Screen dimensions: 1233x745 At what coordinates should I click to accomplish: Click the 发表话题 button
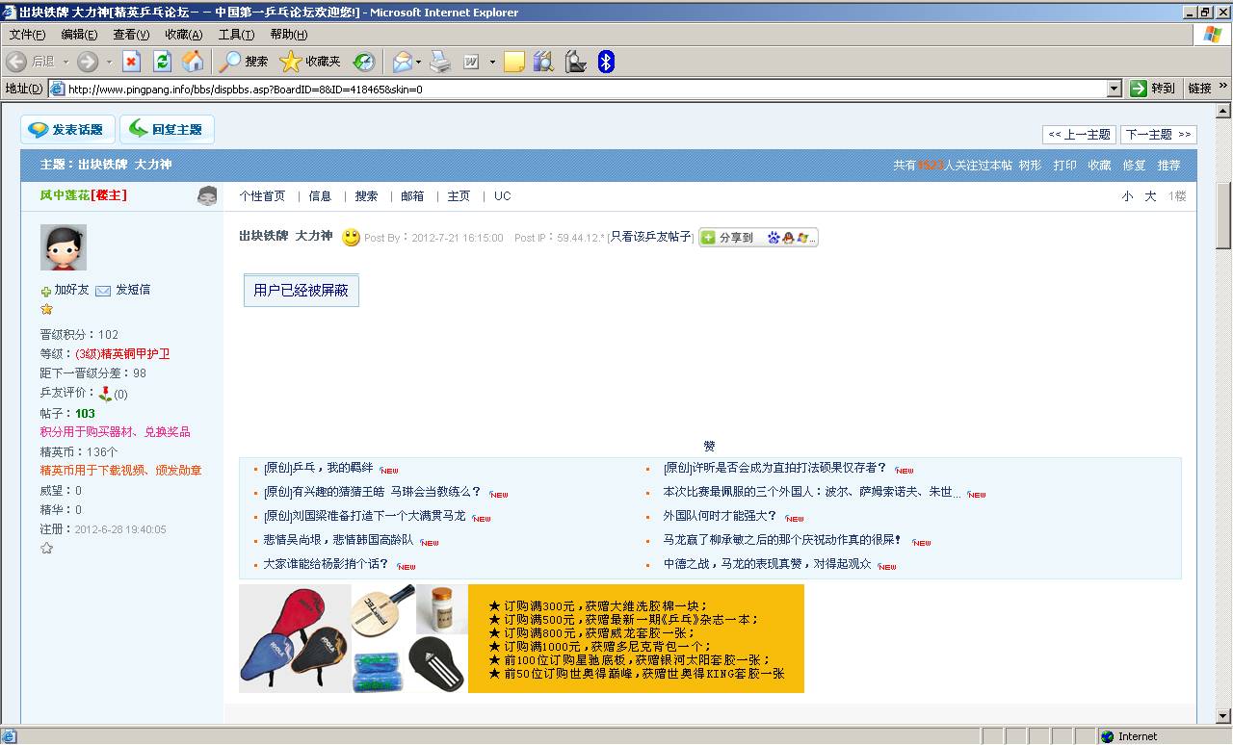[x=67, y=130]
